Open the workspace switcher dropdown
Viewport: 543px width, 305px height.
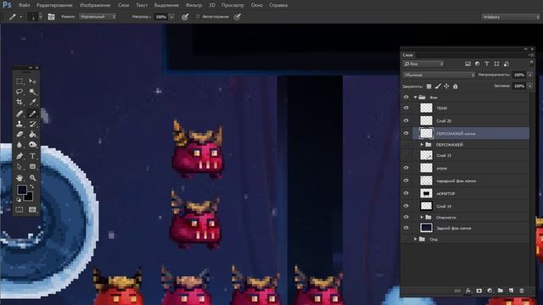pos(511,17)
